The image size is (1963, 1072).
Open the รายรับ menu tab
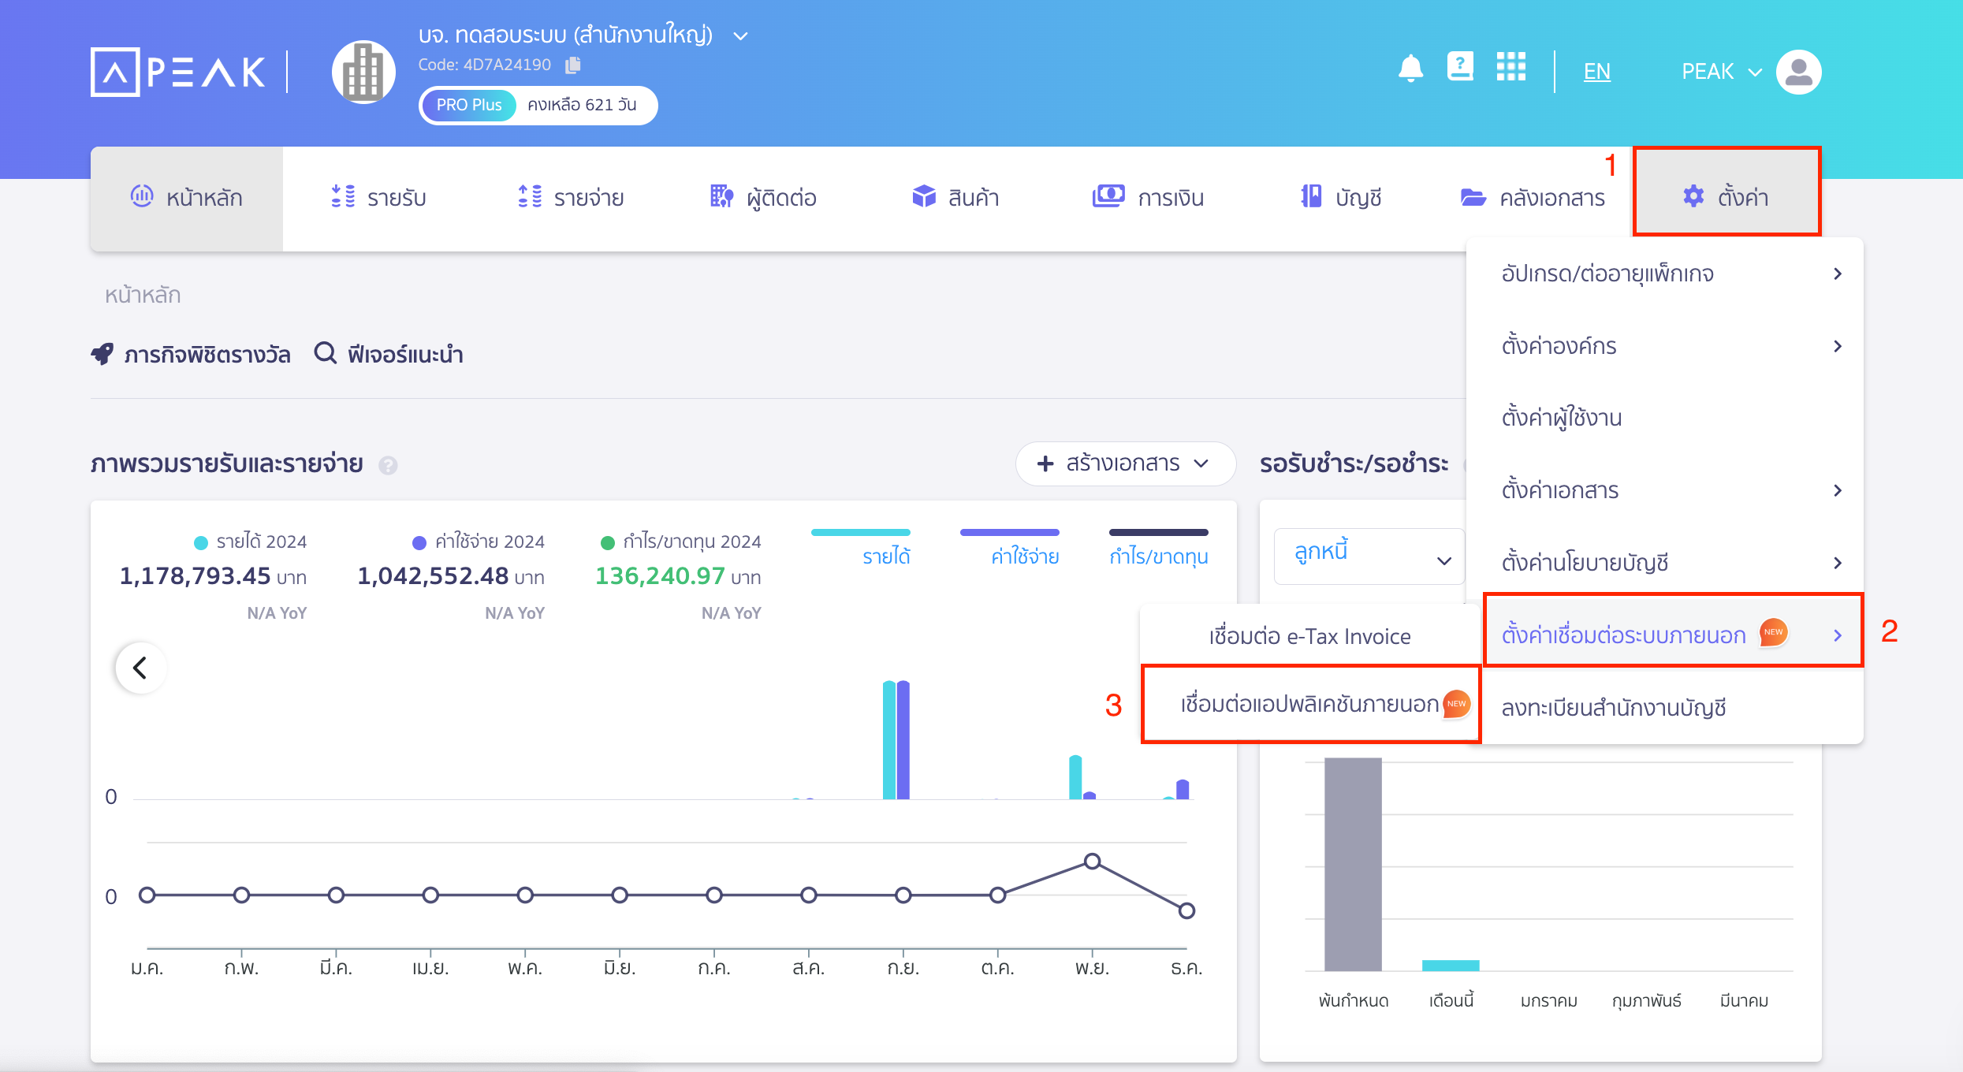(378, 198)
